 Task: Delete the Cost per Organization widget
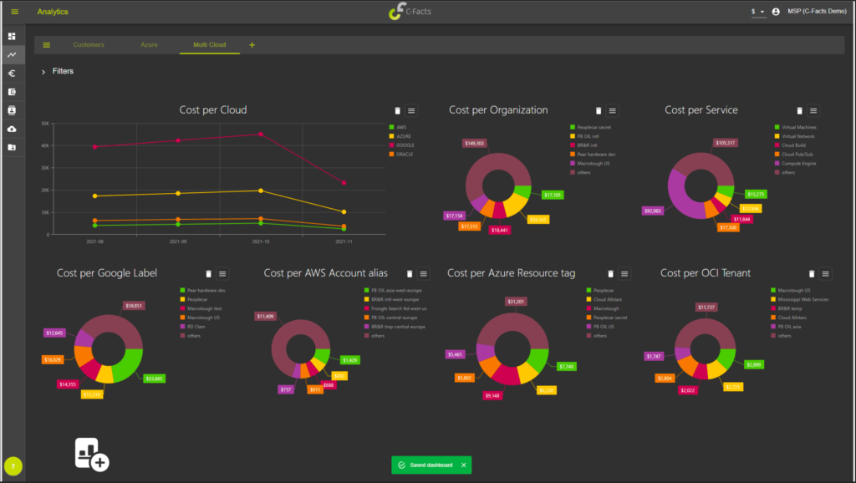[x=599, y=111]
